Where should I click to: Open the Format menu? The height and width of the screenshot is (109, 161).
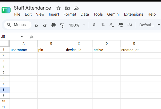pos(70,14)
